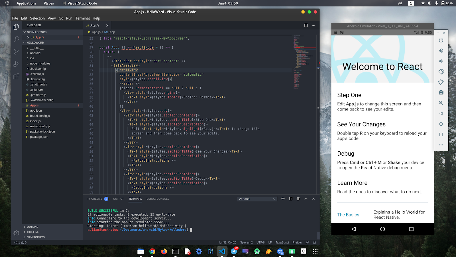The width and height of the screenshot is (456, 257).
Task: Expand the ios folder
Action: click(53, 58)
